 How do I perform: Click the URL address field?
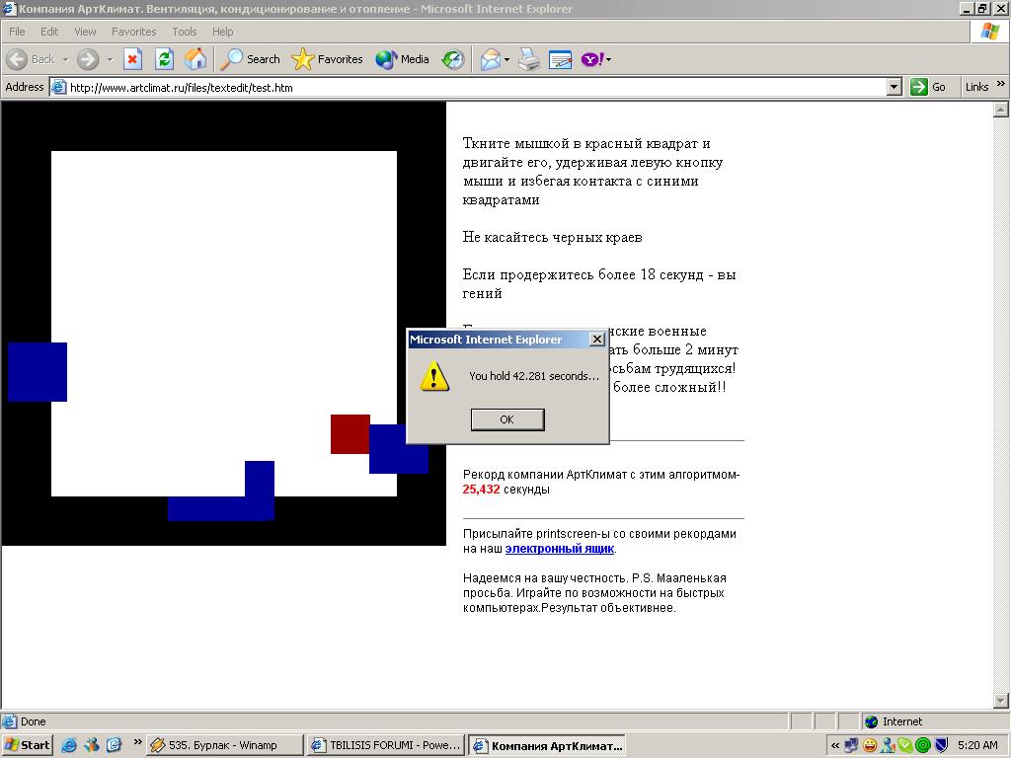[474, 87]
